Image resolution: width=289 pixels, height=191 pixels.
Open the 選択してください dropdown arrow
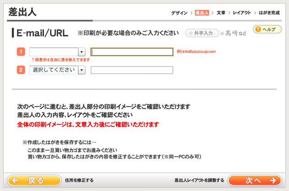(82, 70)
